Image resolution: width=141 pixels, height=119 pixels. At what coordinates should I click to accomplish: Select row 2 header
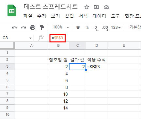click(7, 60)
